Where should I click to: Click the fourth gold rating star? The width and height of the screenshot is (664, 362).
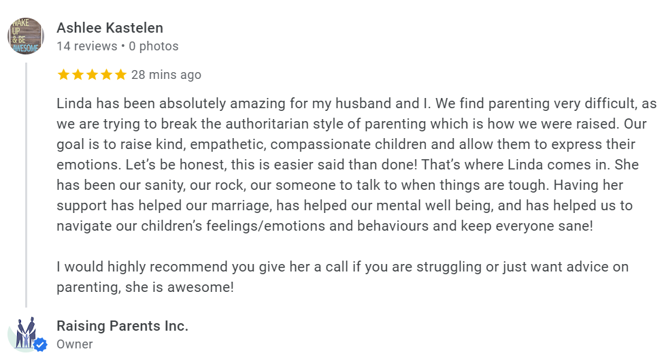click(x=106, y=75)
